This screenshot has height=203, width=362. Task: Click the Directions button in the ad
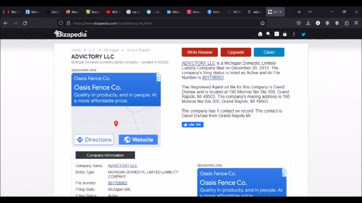(94, 140)
